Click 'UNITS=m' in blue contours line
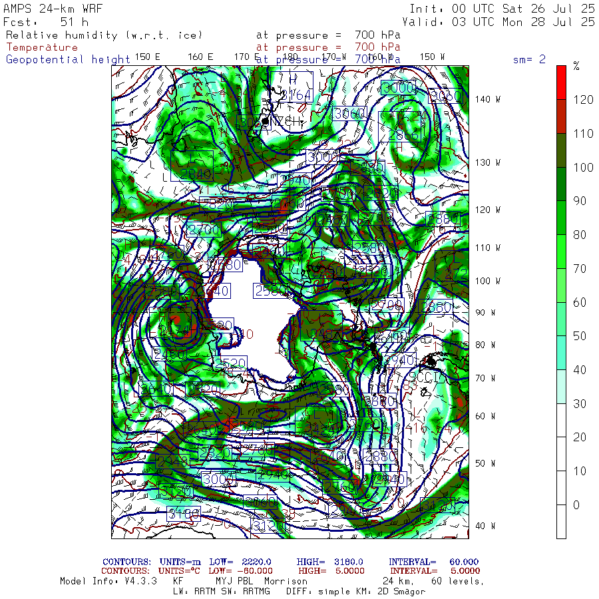 click(180, 562)
